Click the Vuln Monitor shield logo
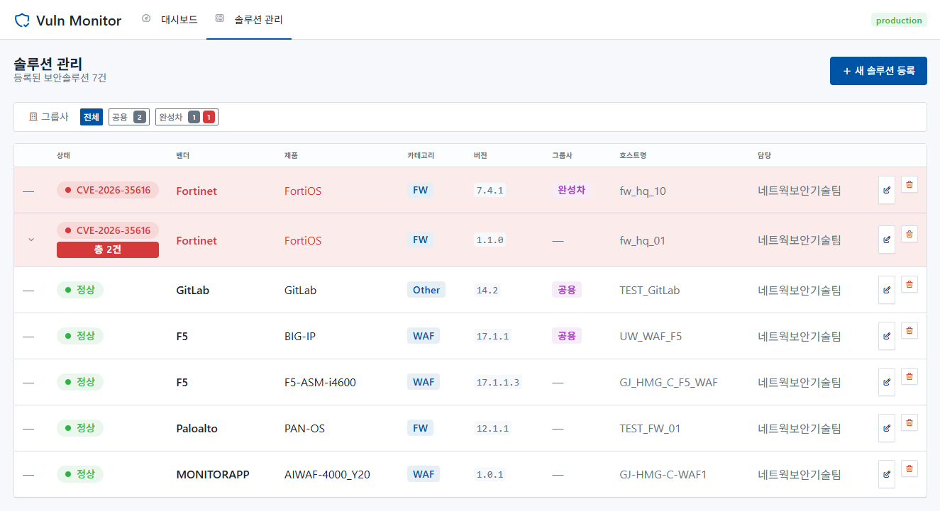940x511 pixels. pyautogui.click(x=22, y=21)
